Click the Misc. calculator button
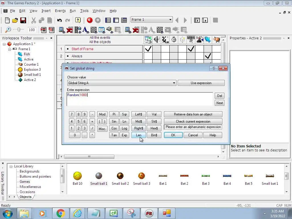The width and height of the screenshot is (292, 219). click(102, 129)
